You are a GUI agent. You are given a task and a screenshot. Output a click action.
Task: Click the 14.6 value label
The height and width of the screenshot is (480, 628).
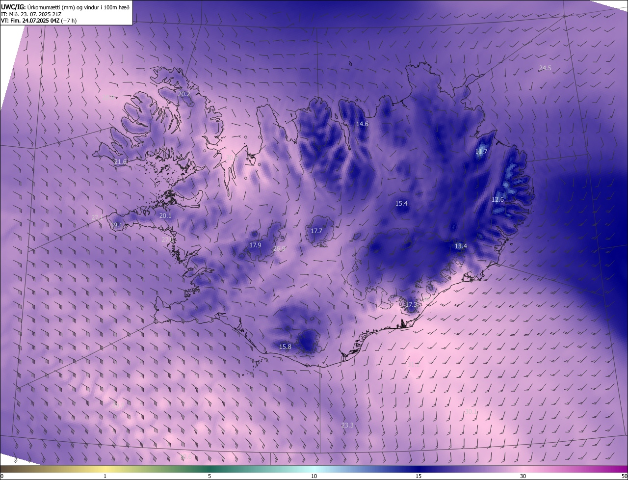[x=362, y=124]
